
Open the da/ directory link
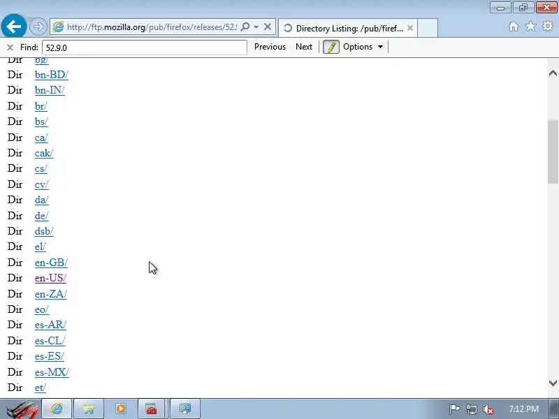[x=41, y=200]
